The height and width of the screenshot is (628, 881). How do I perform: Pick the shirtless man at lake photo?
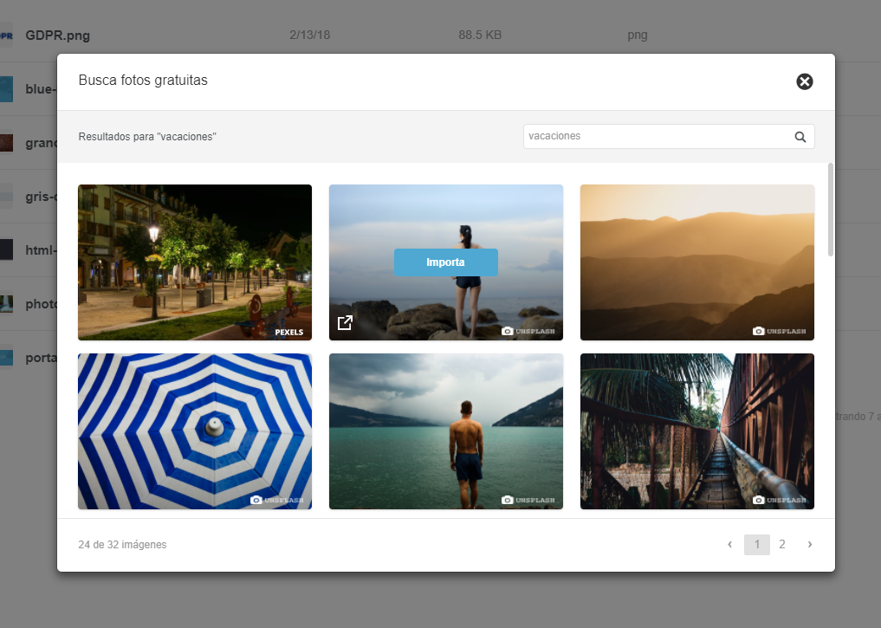445,431
